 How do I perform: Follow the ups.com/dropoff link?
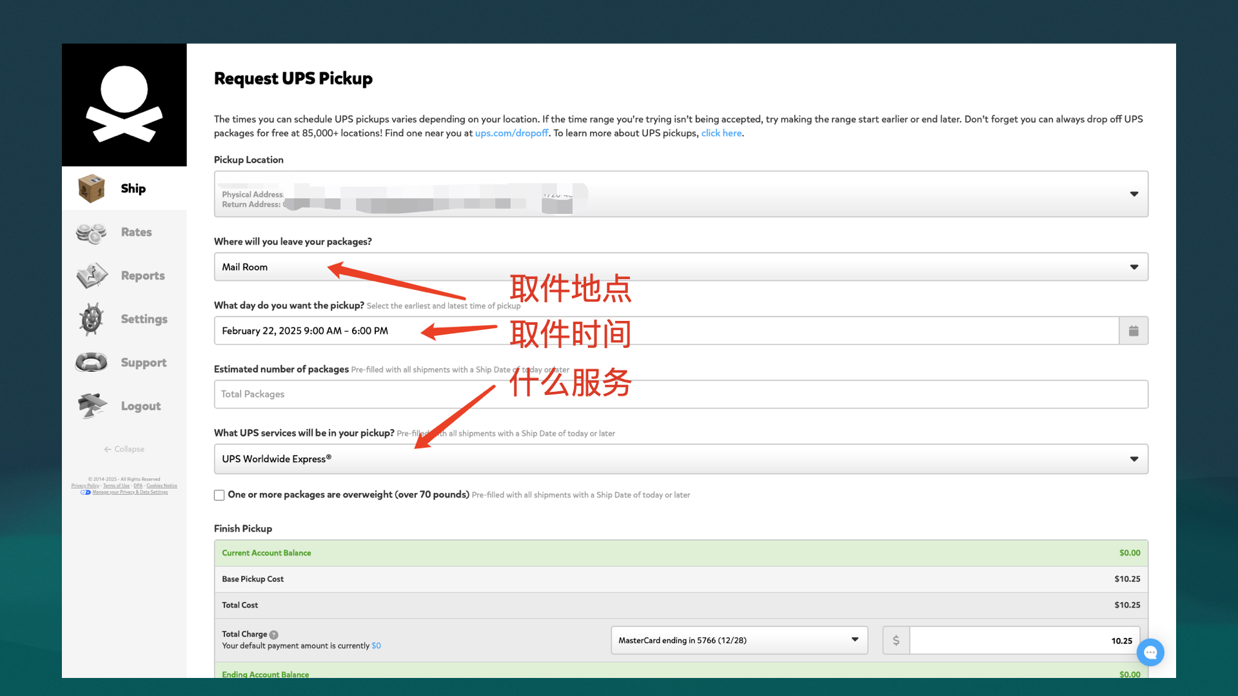[511, 133]
